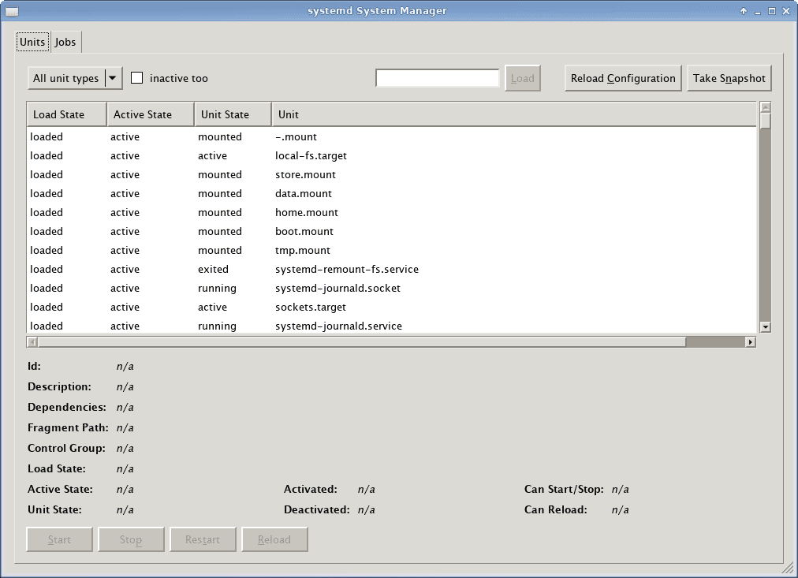Select the systemd-journald.socket unit
The height and width of the screenshot is (578, 798).
click(391, 288)
